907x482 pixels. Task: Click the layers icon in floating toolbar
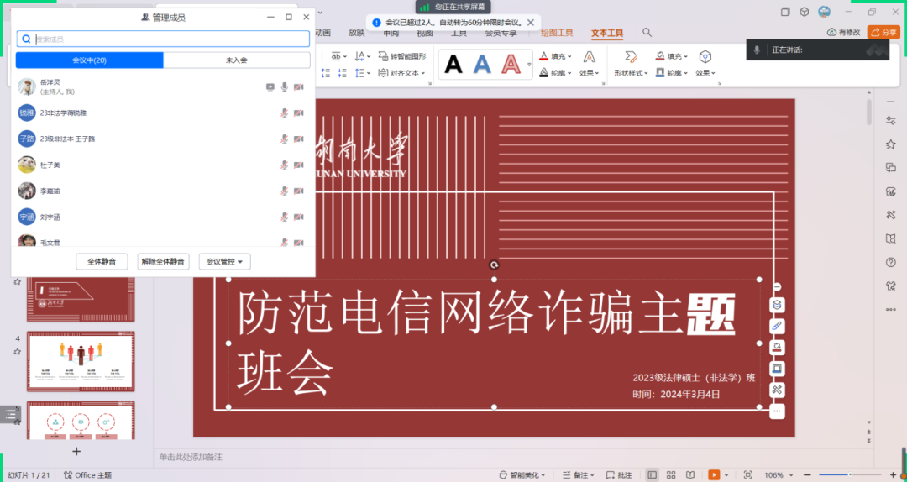pyautogui.click(x=778, y=305)
